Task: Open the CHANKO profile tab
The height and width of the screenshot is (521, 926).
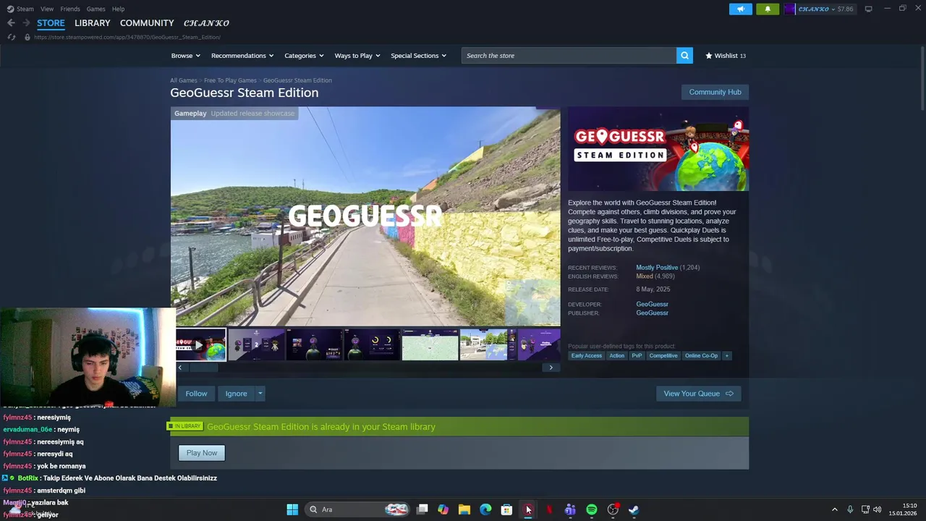Action: (x=206, y=23)
